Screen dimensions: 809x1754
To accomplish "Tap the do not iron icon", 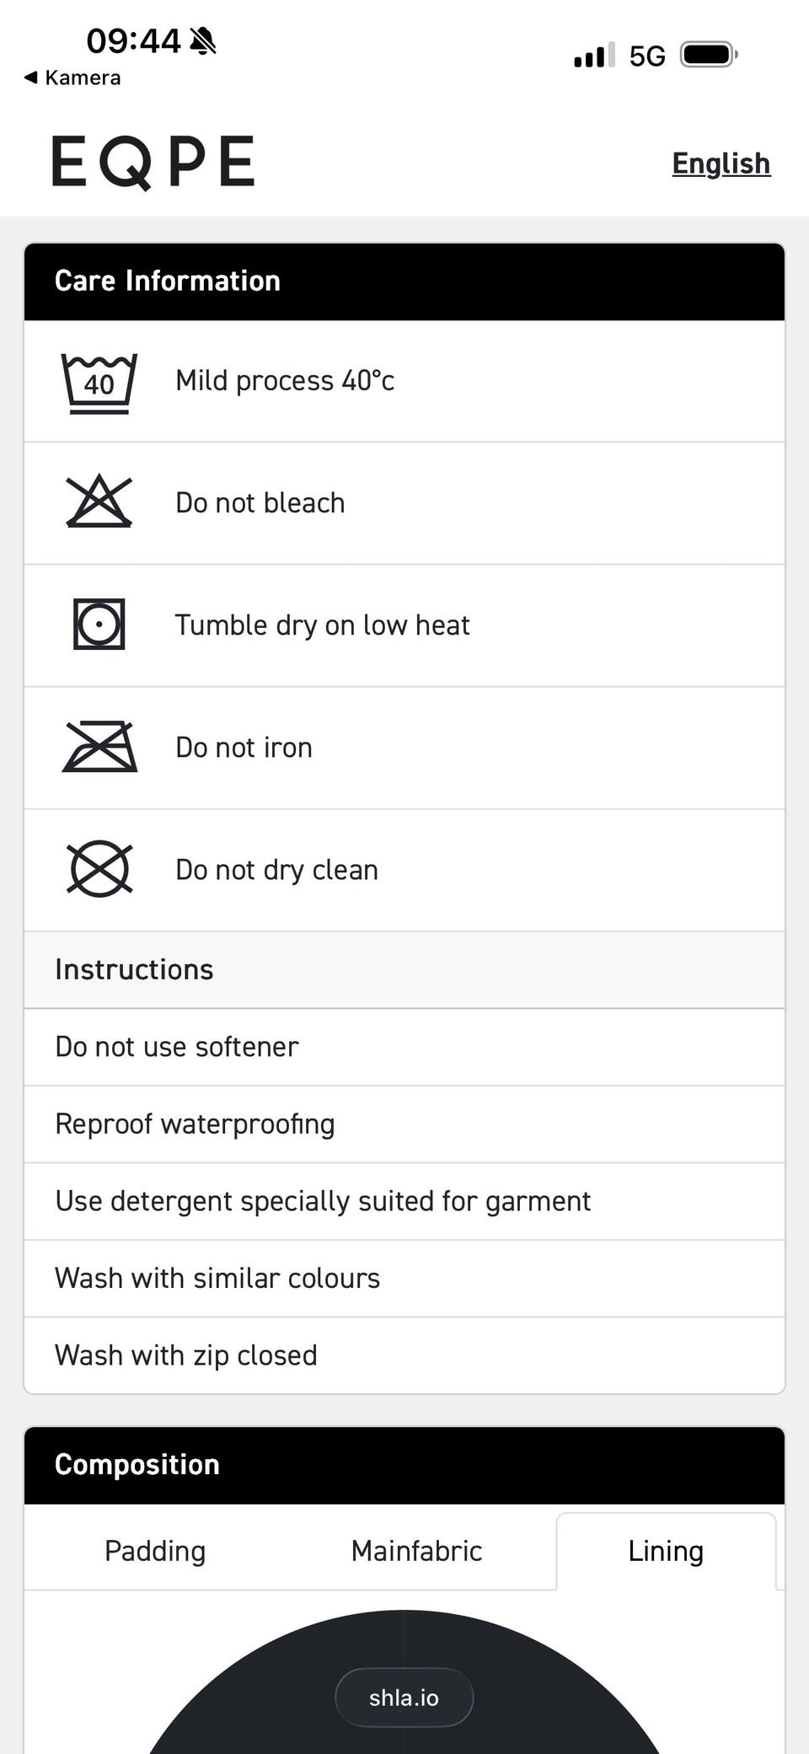I will [x=99, y=747].
